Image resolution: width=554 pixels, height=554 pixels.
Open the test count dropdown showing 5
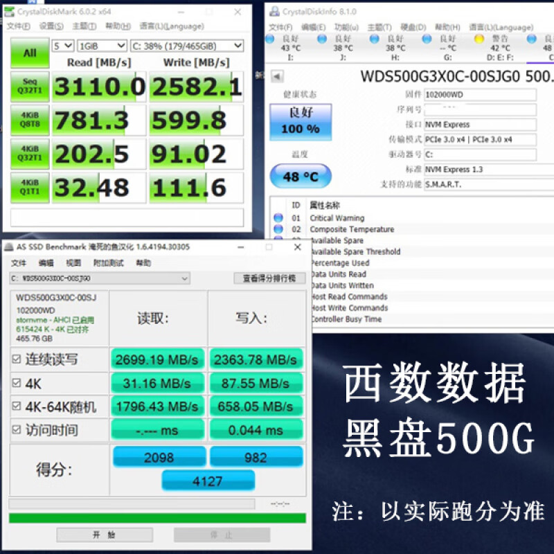(63, 46)
